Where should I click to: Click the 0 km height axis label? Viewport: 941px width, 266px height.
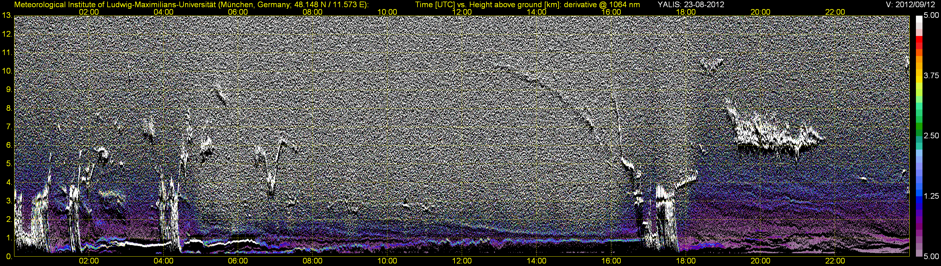click(x=9, y=257)
